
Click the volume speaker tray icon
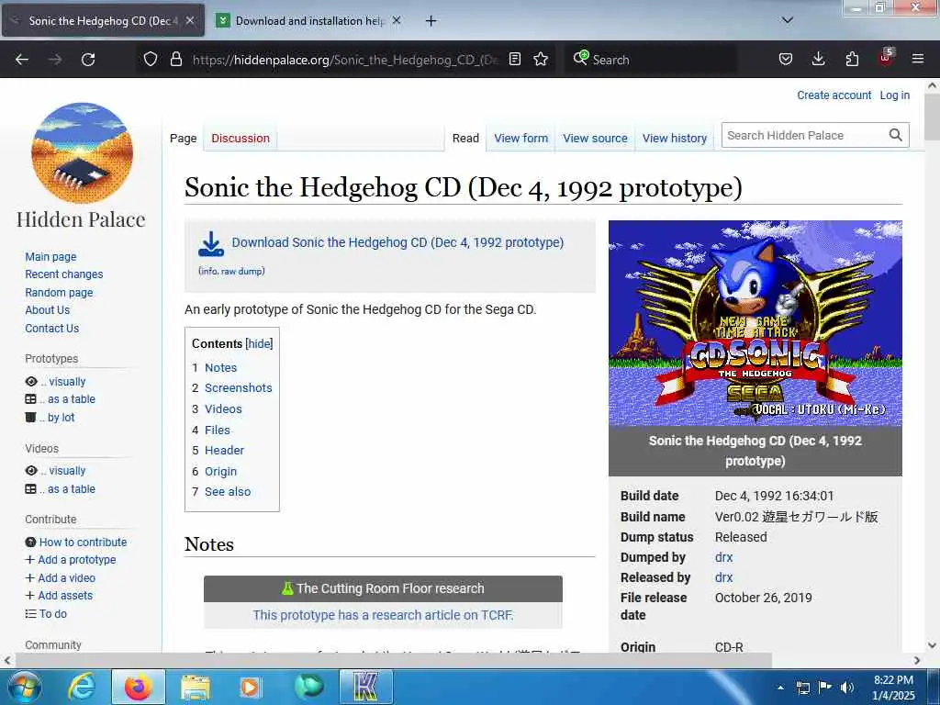(x=846, y=687)
